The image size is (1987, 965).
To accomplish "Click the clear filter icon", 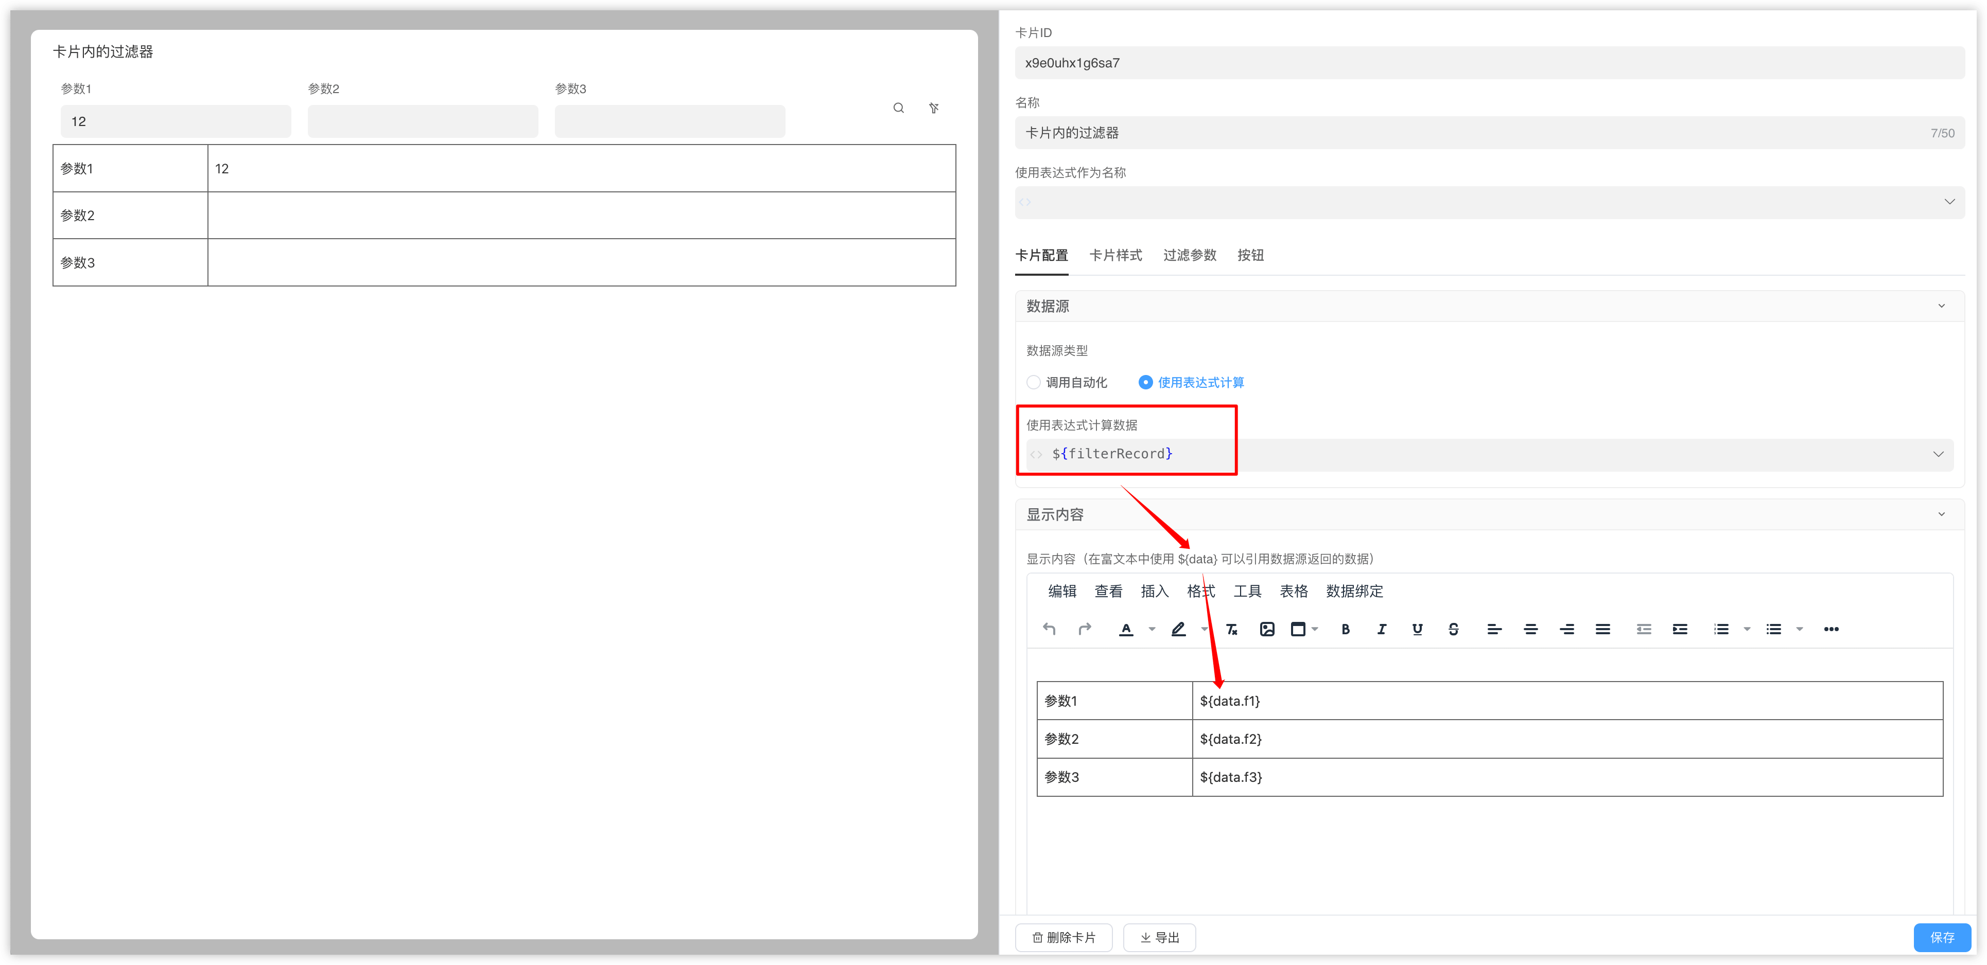I will click(x=933, y=108).
